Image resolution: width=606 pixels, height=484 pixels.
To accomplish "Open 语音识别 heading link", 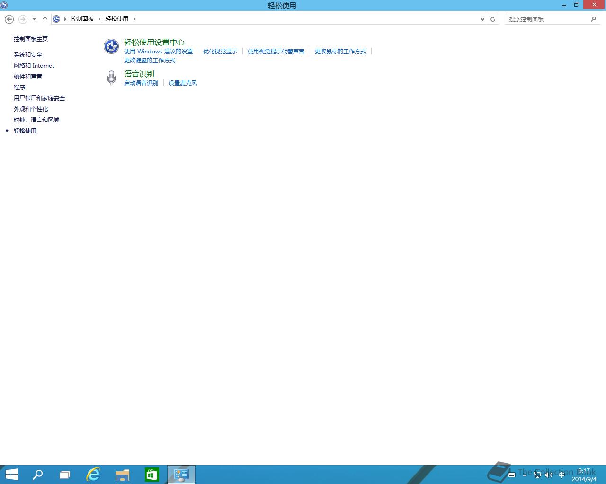I will pos(139,74).
